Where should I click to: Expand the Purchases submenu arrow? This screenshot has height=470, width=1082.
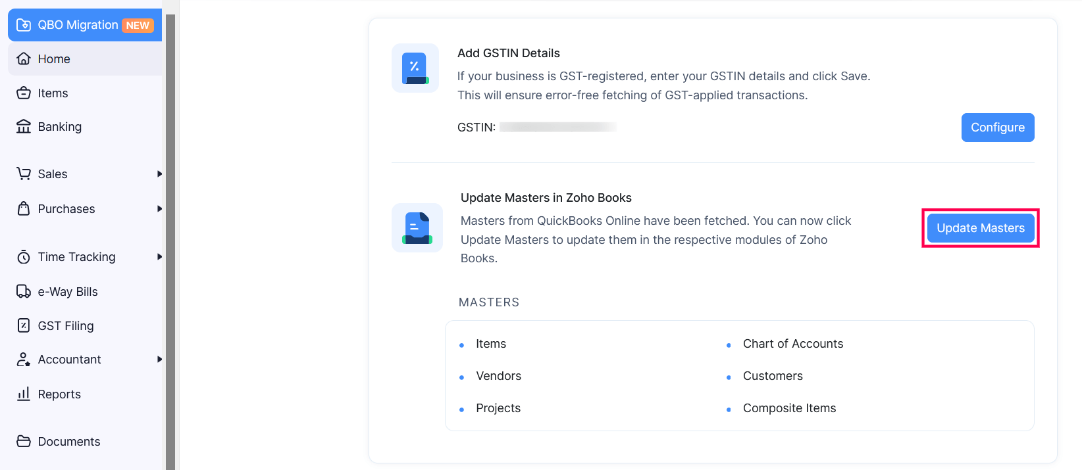(159, 208)
